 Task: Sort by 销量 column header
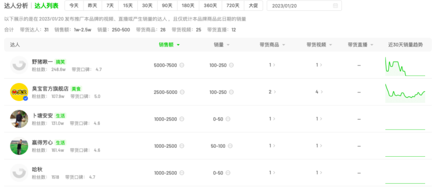point(222,45)
